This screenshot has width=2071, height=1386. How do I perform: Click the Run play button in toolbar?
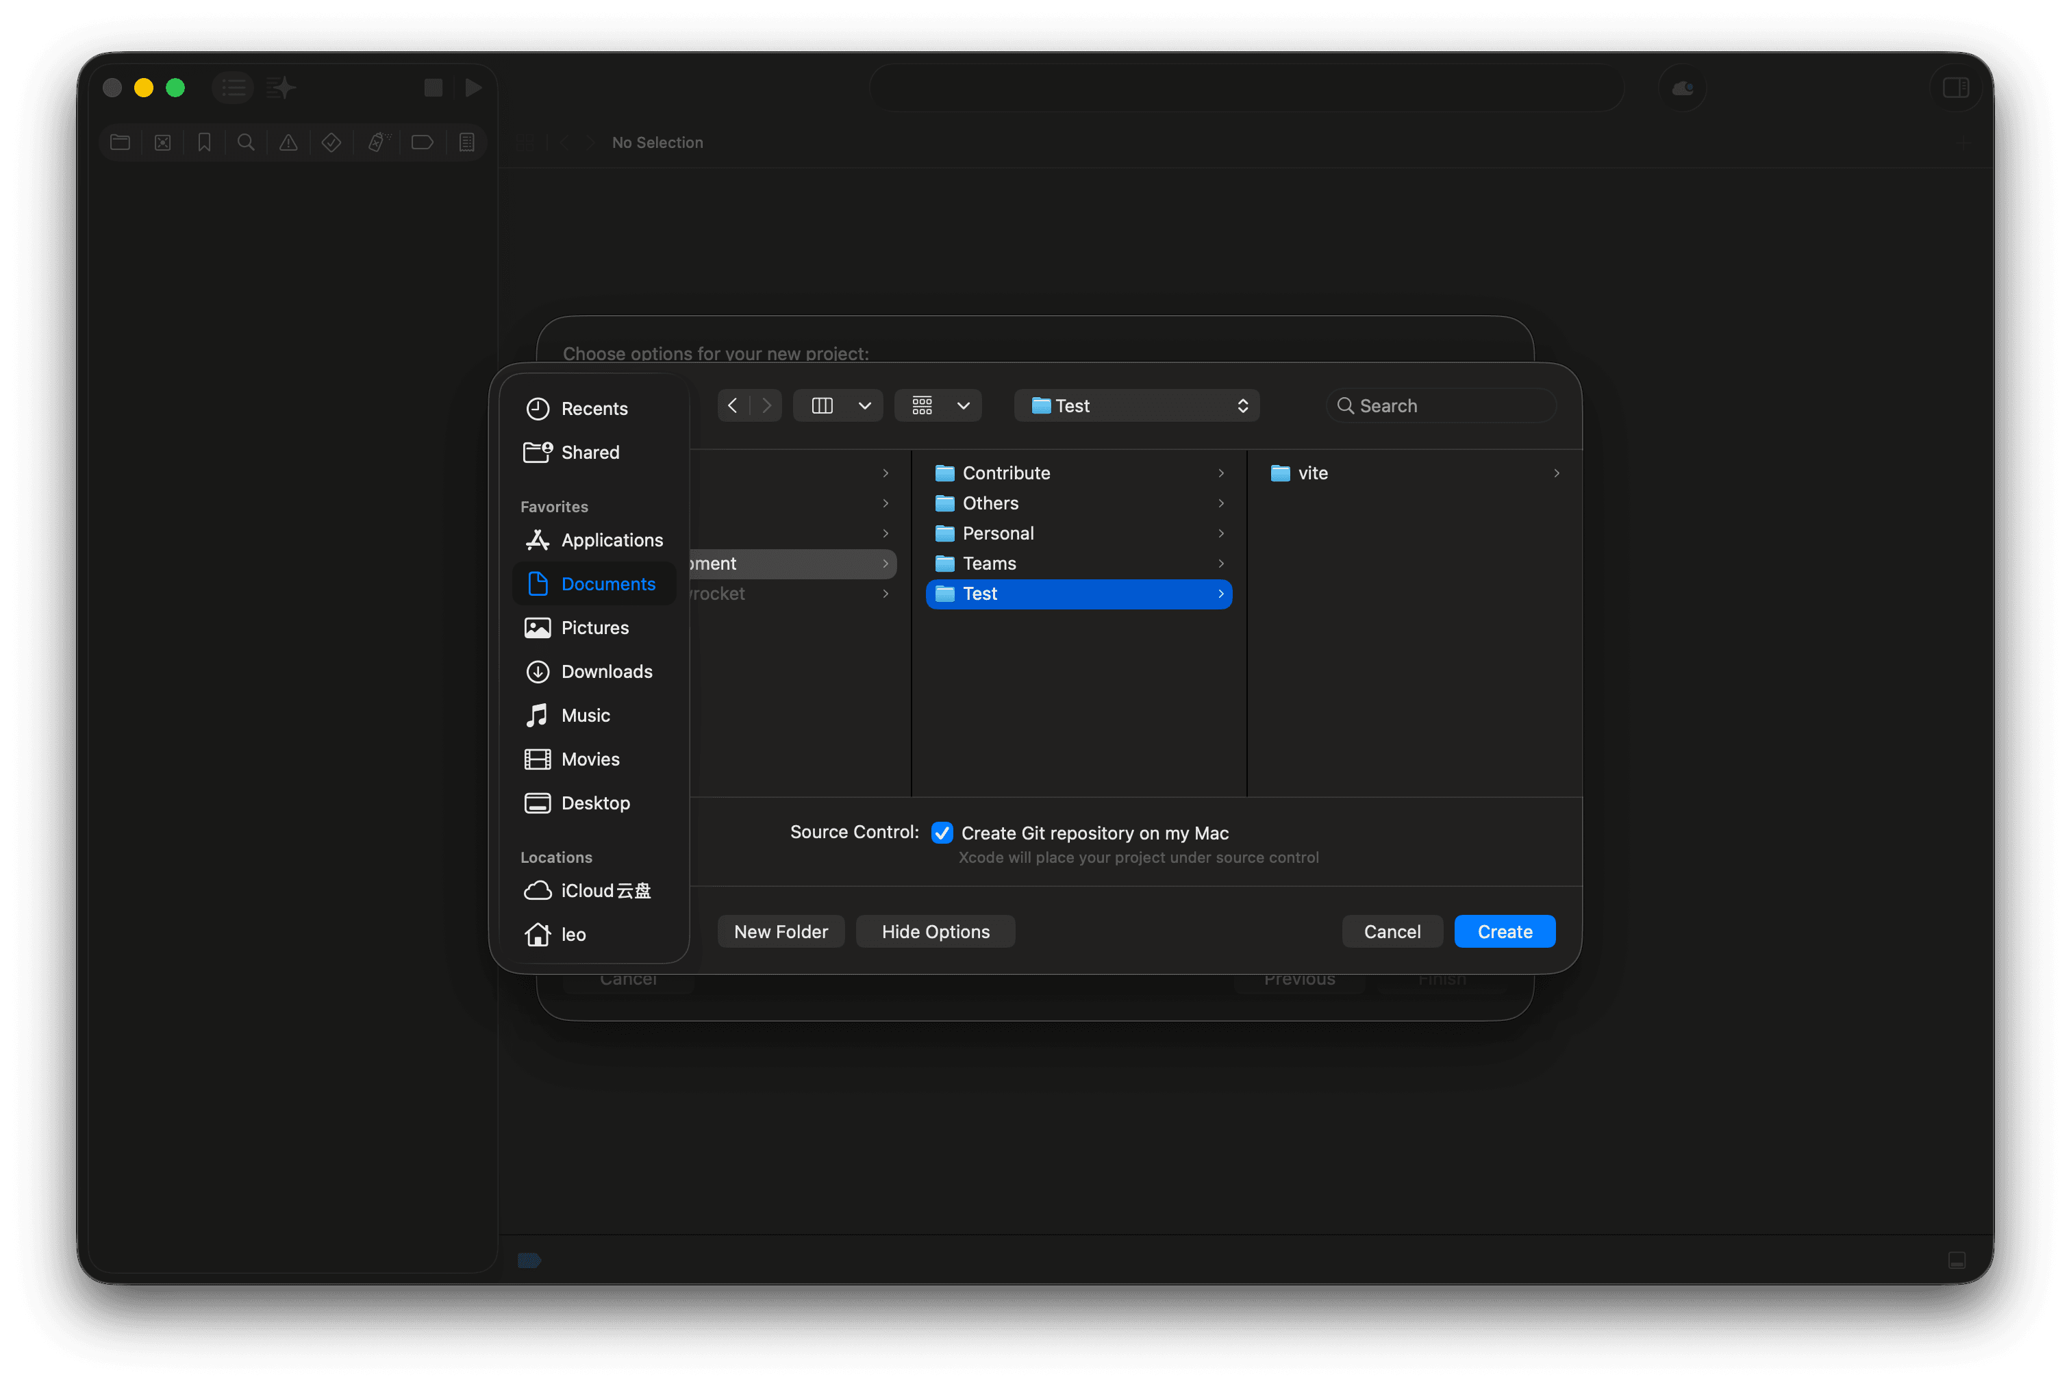pyautogui.click(x=474, y=88)
